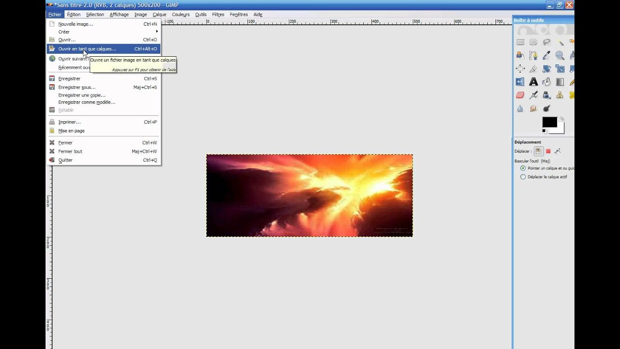Choose 'Enregistrer une copie…'
The height and width of the screenshot is (349, 620).
point(104,95)
